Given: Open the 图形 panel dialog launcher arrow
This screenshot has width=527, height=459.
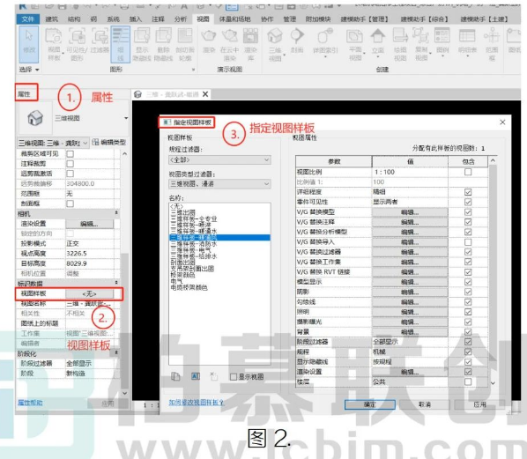Looking at the screenshot, I should (193, 70).
